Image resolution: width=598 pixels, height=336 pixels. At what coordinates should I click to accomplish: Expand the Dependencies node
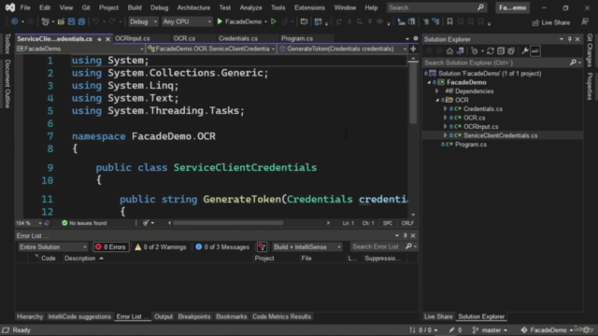coord(437,91)
